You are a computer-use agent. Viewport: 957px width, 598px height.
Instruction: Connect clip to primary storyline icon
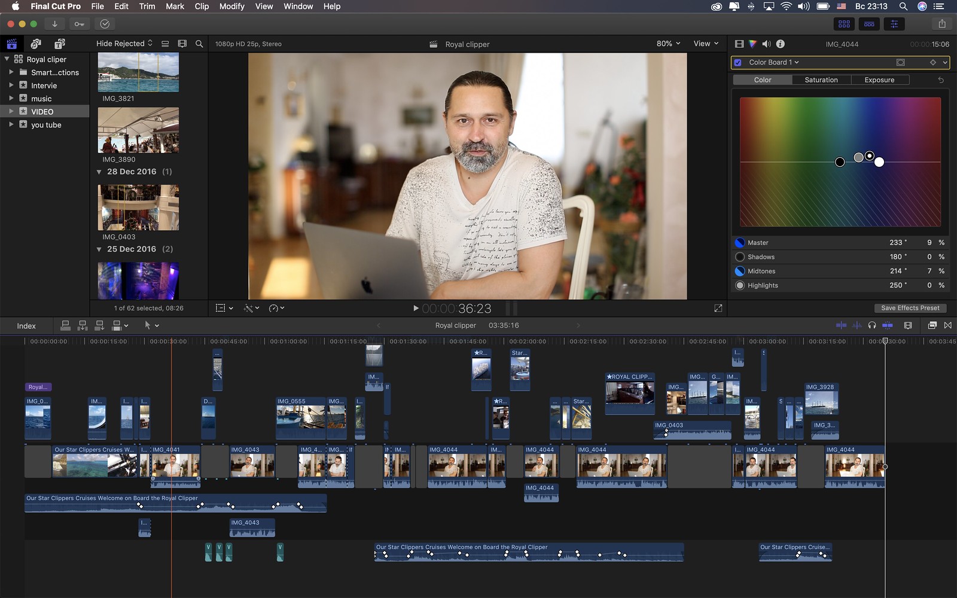pos(66,325)
